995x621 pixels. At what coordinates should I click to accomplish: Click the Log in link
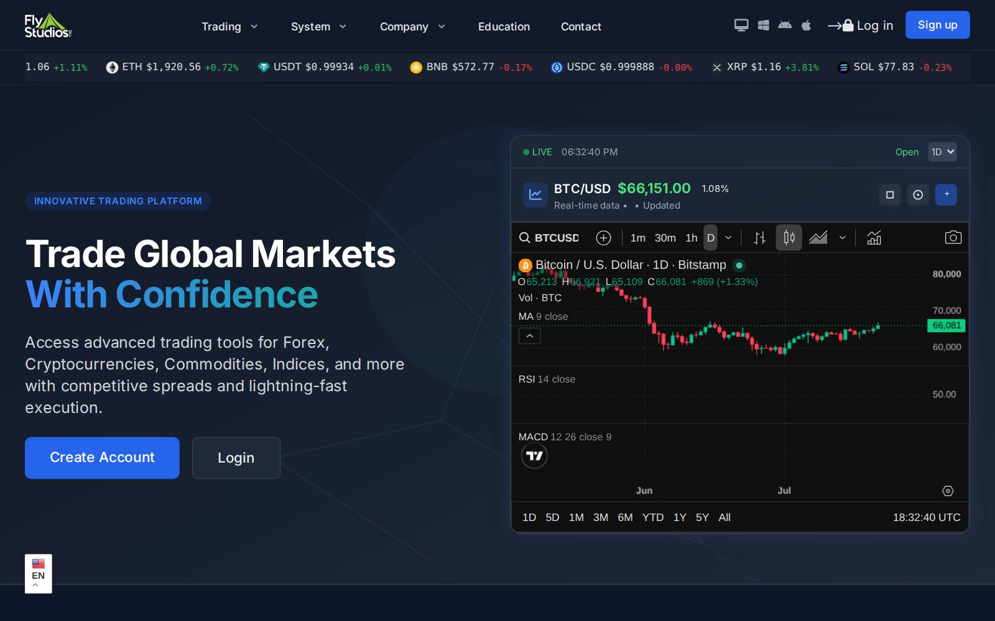[861, 25]
